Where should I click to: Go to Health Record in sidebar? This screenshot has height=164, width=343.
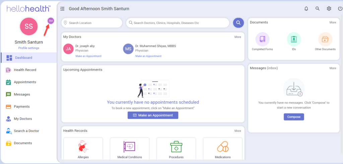coord(25,70)
